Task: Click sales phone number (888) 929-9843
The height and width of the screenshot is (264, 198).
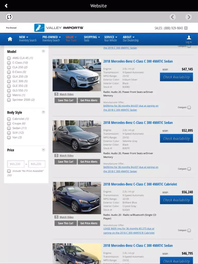Action: [x=173, y=28]
